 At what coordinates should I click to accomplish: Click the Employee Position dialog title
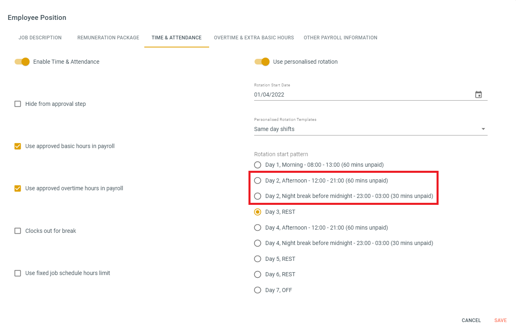coord(37,17)
